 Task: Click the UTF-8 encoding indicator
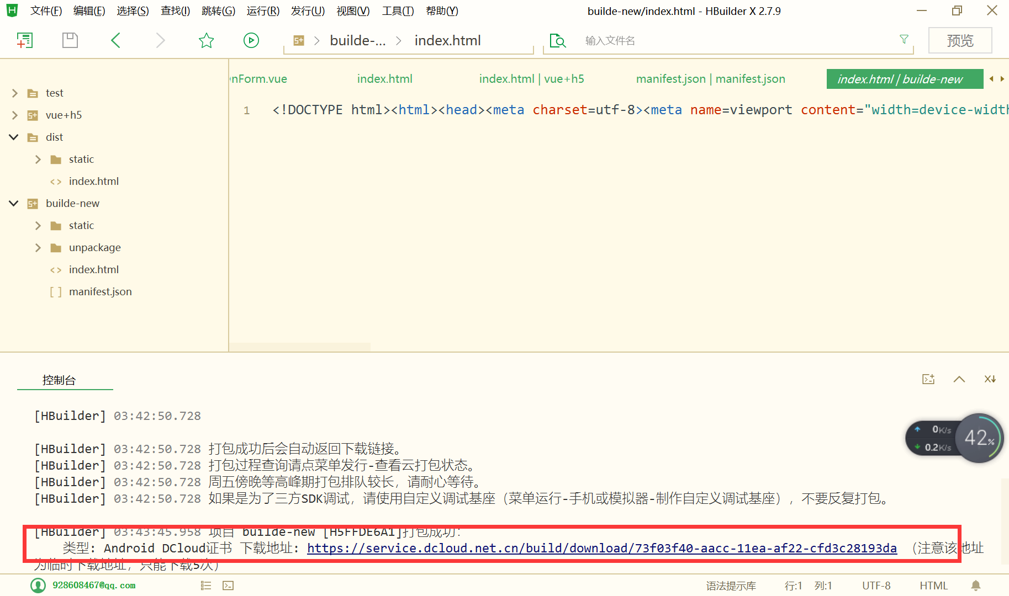point(876,586)
